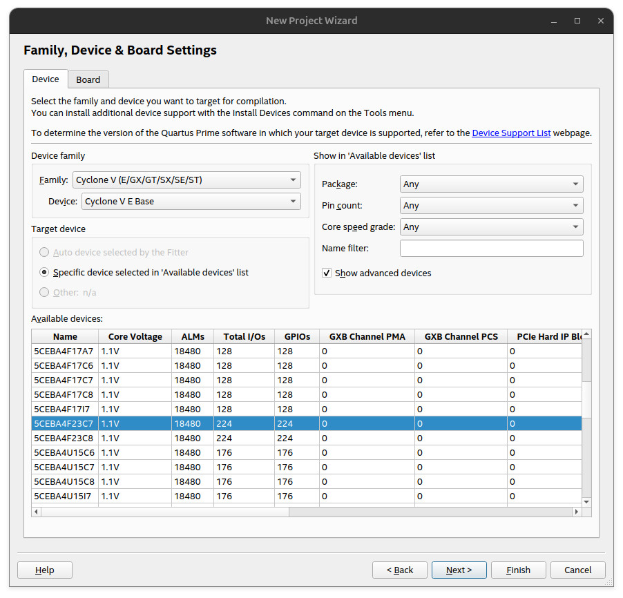Select the Device tab

[46, 79]
